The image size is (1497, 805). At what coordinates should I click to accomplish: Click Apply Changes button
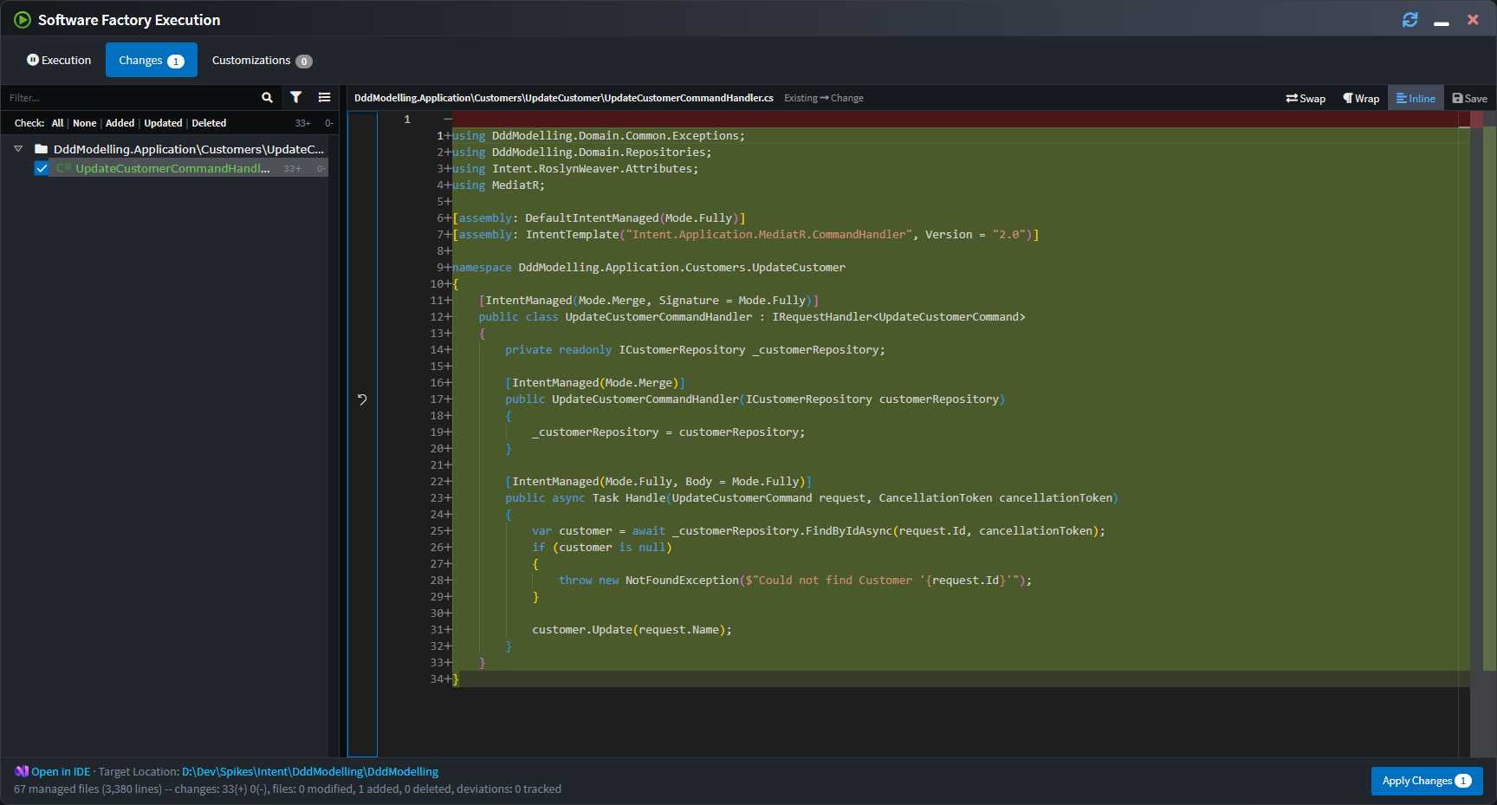1427,781
